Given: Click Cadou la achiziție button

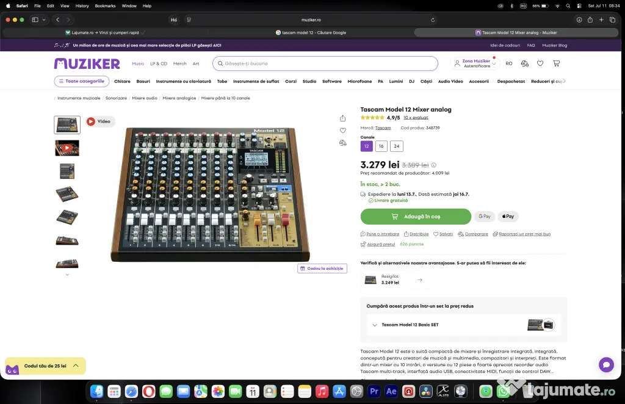Looking at the screenshot, I should [322, 269].
